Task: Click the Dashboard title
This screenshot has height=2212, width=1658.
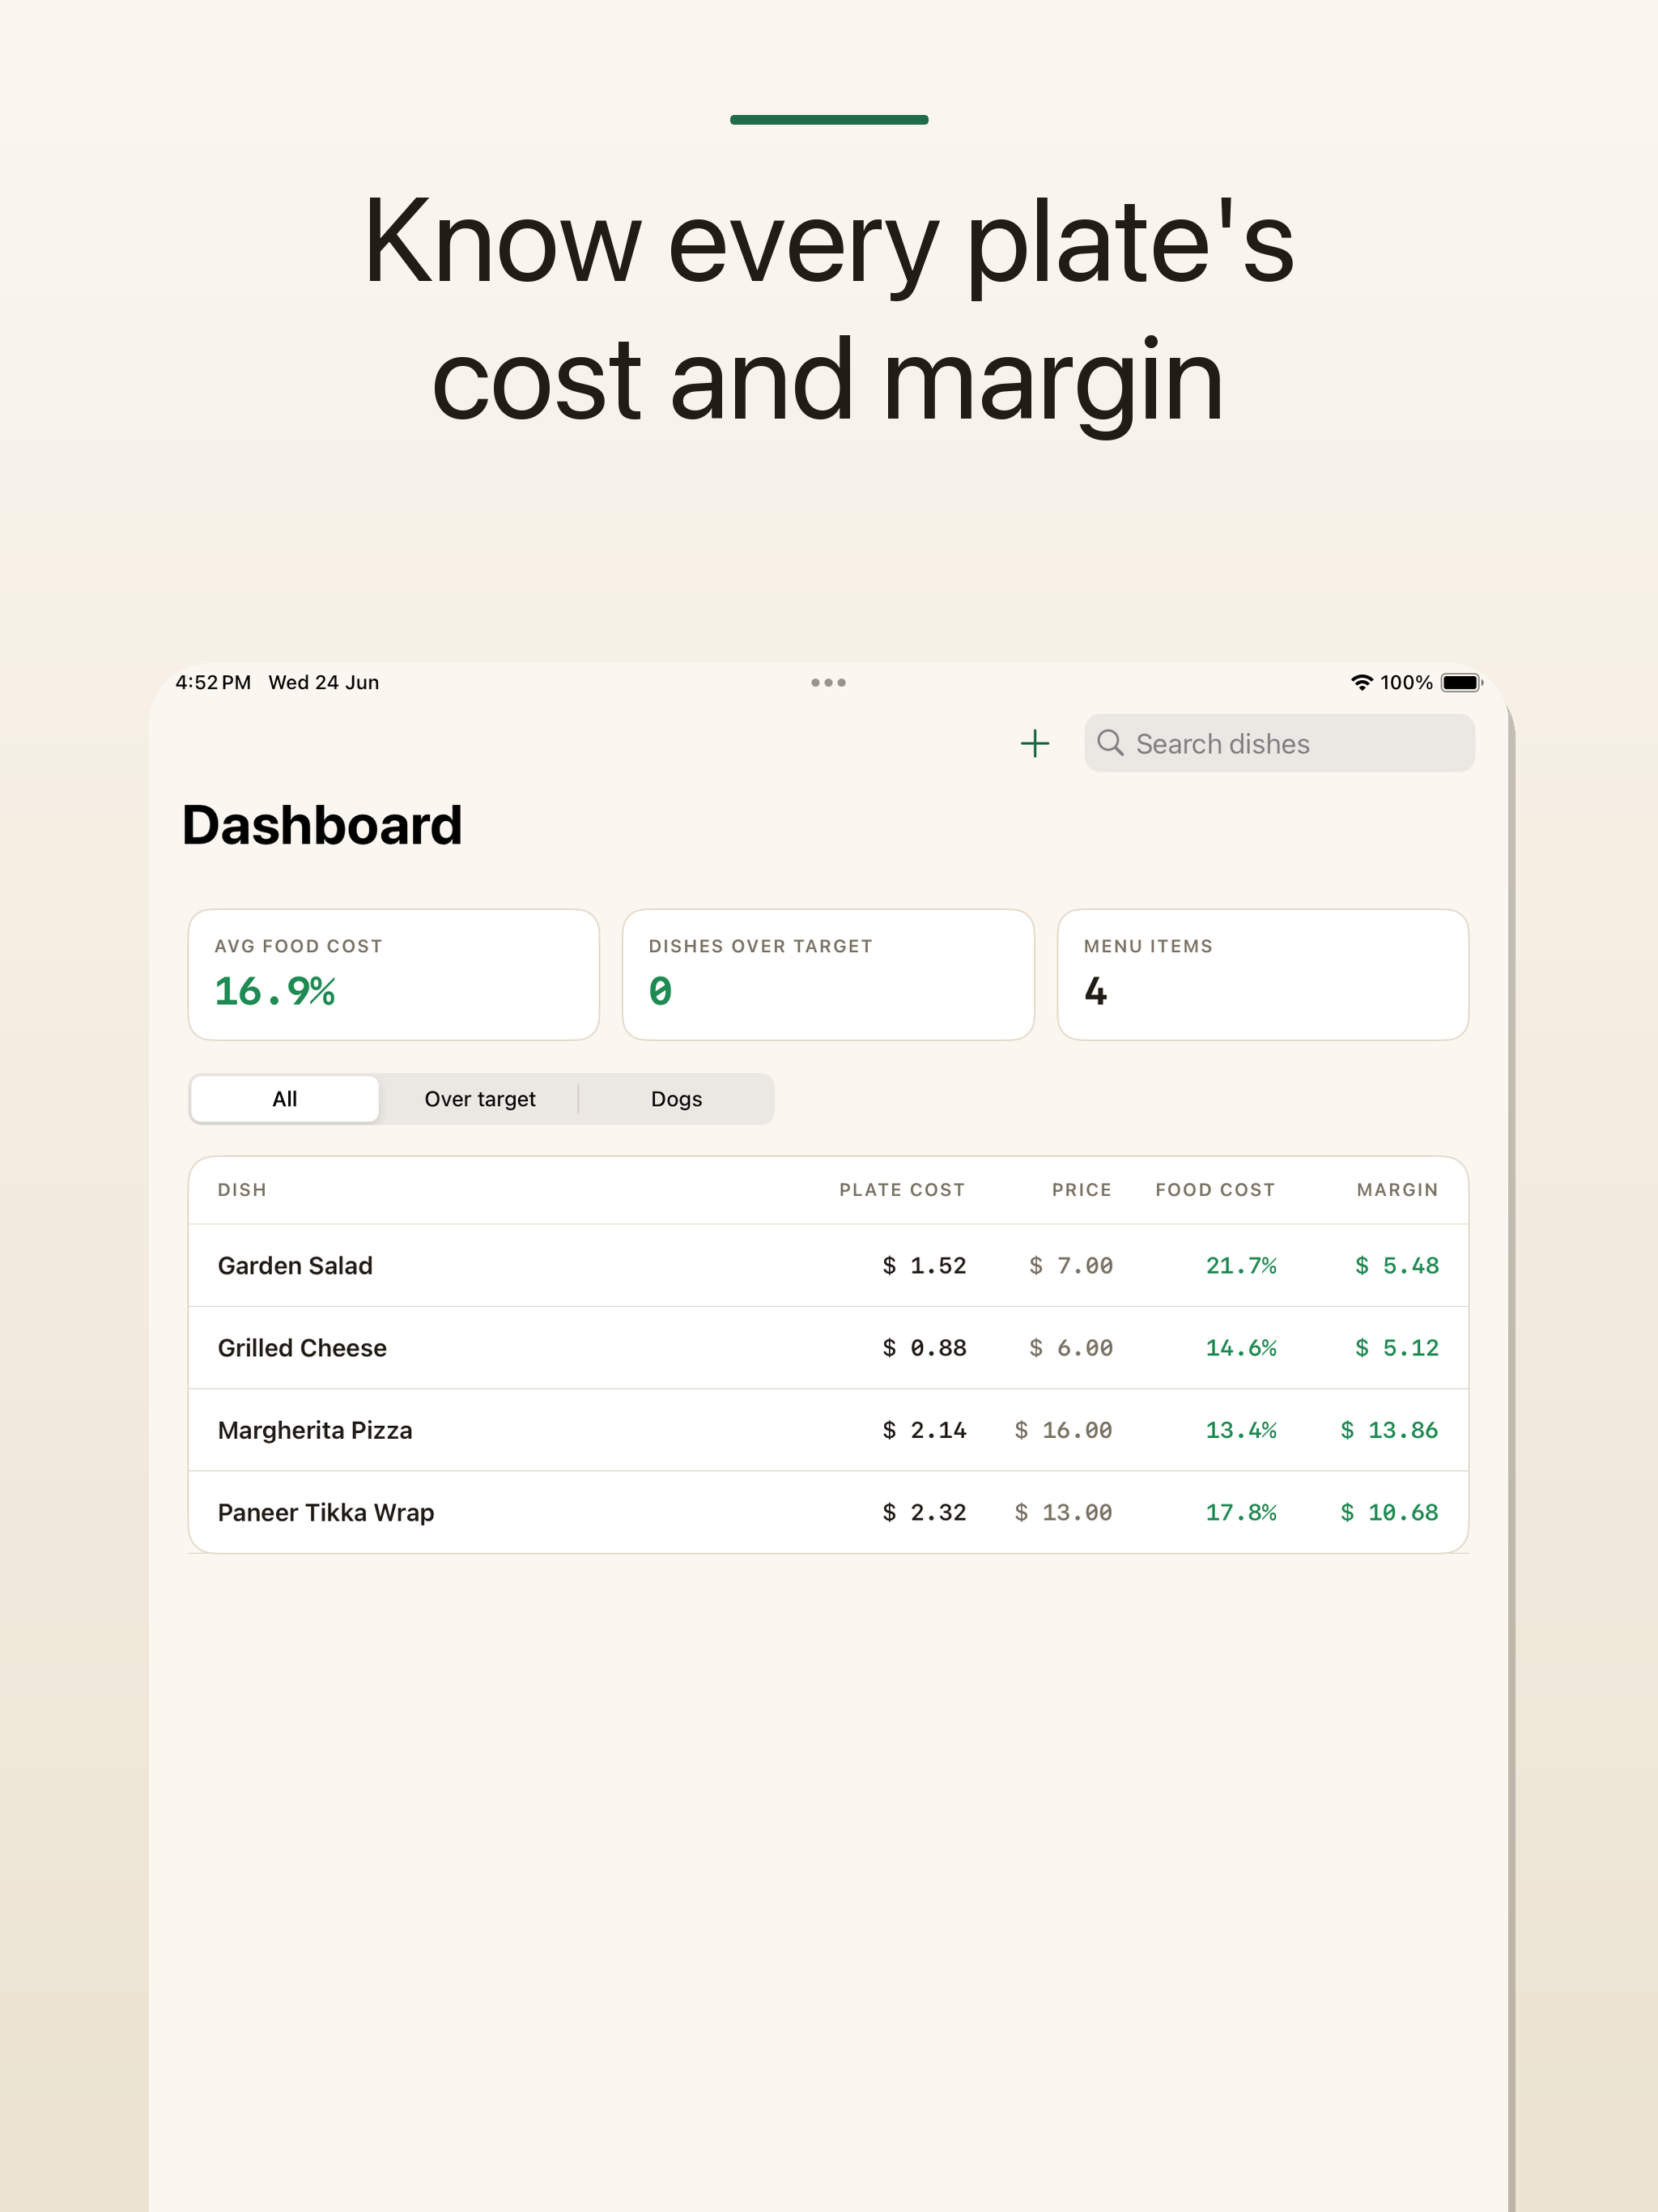Action: coord(322,826)
